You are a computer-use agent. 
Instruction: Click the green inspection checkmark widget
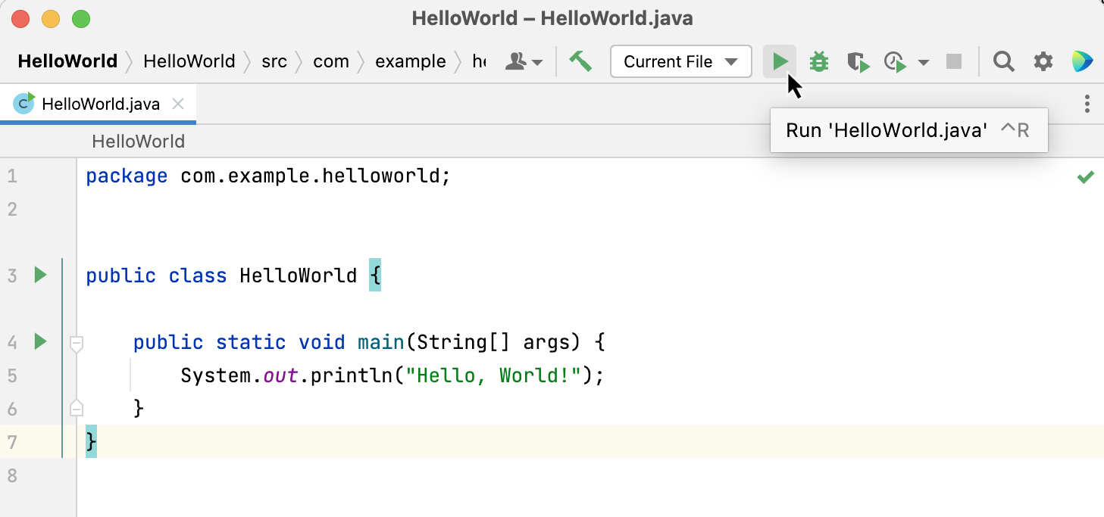pos(1085,176)
